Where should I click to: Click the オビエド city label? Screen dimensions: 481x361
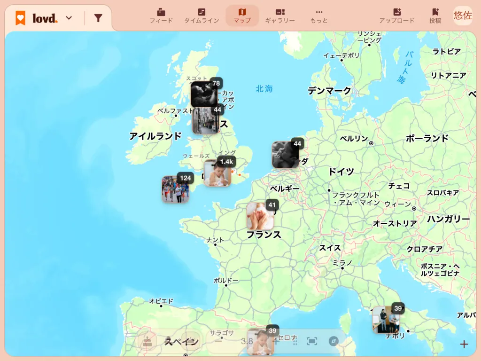(x=161, y=301)
